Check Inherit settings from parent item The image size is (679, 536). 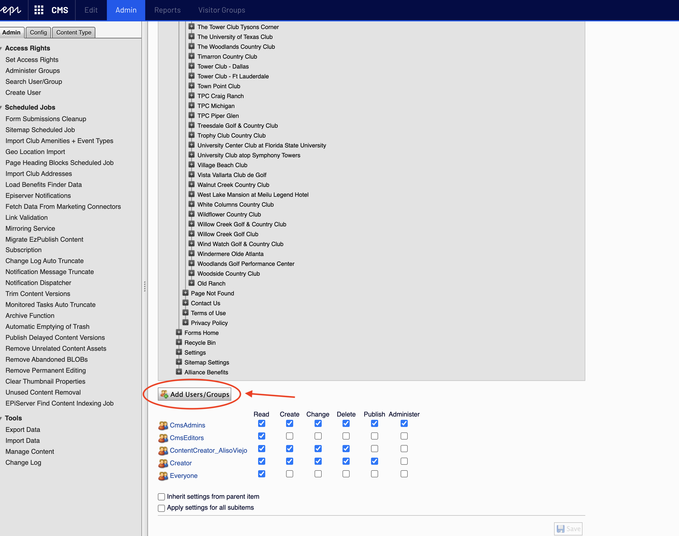coord(161,497)
